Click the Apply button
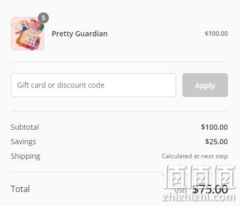240x206 pixels. 205,85
